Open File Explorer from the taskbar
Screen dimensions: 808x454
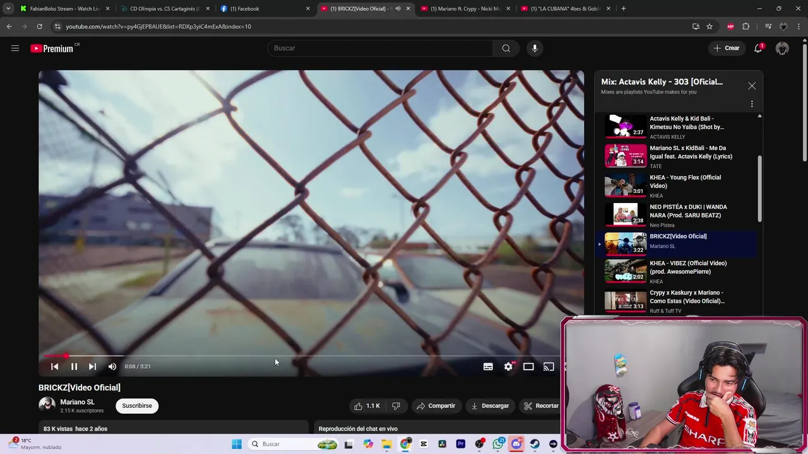click(x=386, y=444)
